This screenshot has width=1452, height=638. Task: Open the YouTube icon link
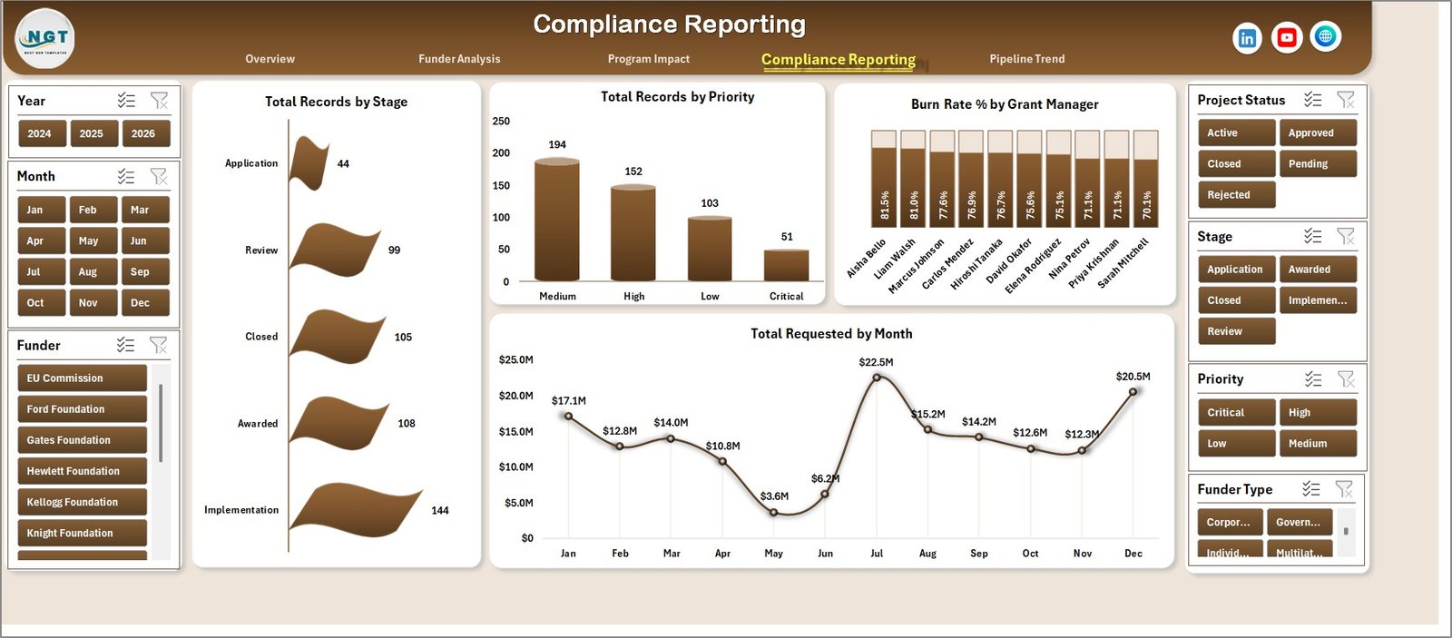point(1286,37)
